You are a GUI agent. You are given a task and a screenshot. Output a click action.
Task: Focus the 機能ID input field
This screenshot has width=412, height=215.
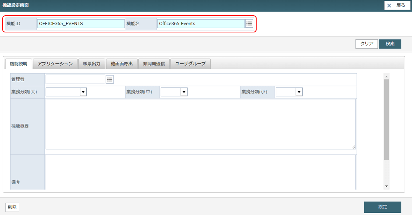coord(81,24)
